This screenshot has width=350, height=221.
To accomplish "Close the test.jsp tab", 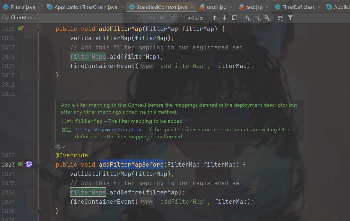I will [267, 7].
